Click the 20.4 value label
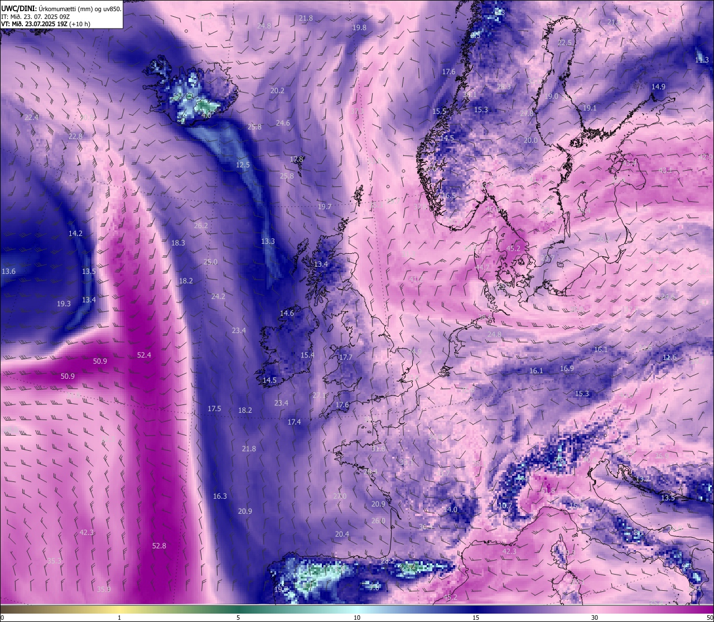The width and height of the screenshot is (714, 622). coord(342,534)
